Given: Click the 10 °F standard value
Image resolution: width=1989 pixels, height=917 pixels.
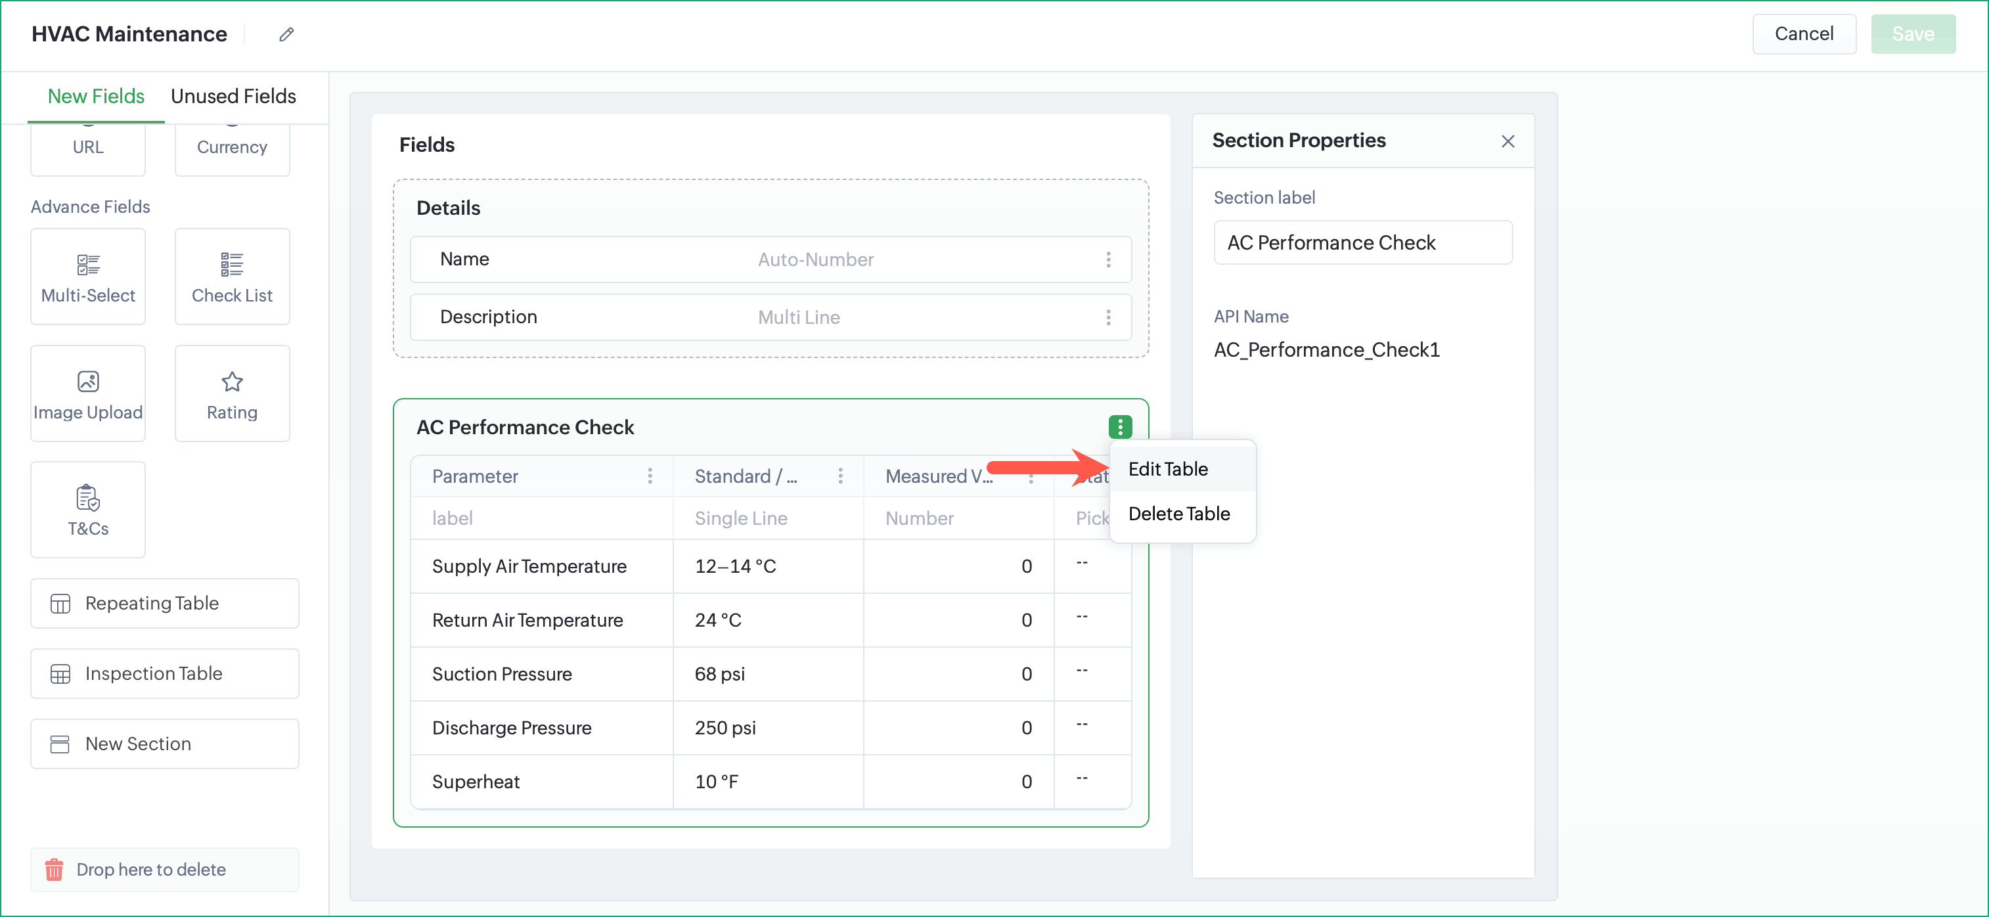Looking at the screenshot, I should coord(717,782).
